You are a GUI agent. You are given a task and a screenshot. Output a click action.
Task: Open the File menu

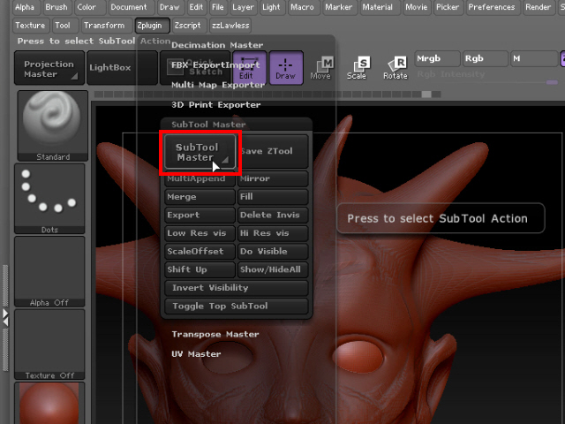218,7
